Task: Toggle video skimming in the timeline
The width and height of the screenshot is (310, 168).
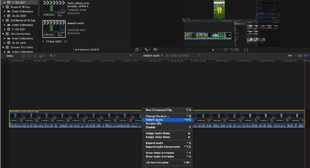Action: (x=290, y=56)
